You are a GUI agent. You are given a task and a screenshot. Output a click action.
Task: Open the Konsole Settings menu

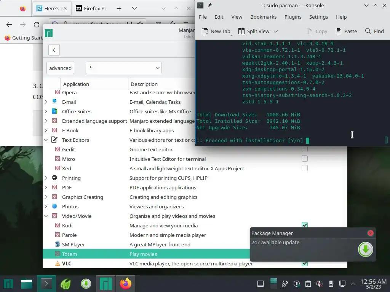pyautogui.click(x=319, y=17)
